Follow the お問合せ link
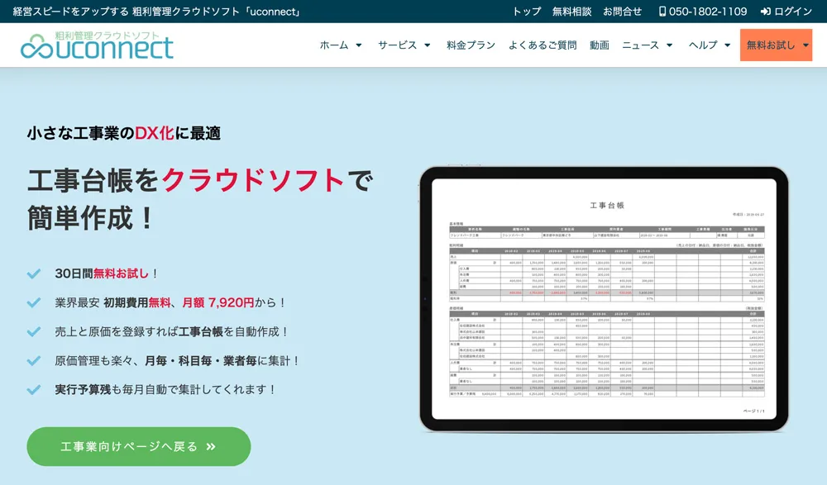827x485 pixels. coord(623,12)
